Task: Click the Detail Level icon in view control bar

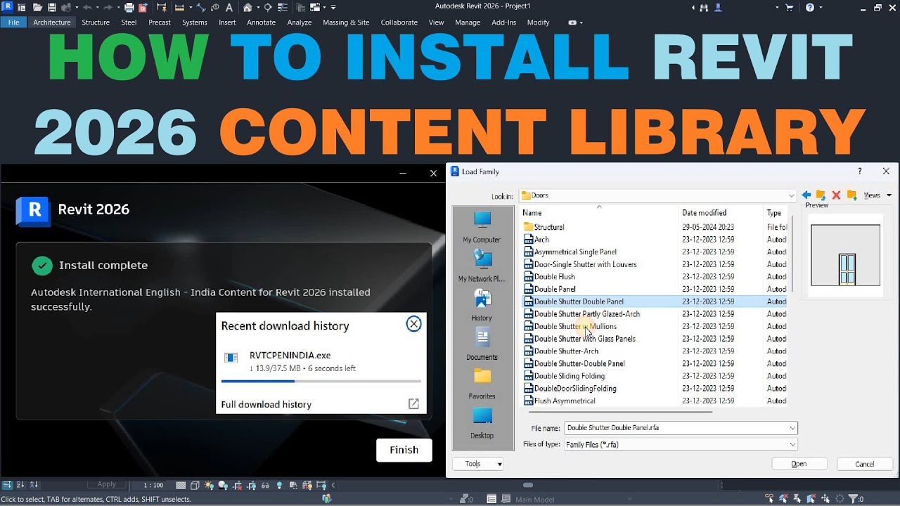Action: click(x=181, y=485)
